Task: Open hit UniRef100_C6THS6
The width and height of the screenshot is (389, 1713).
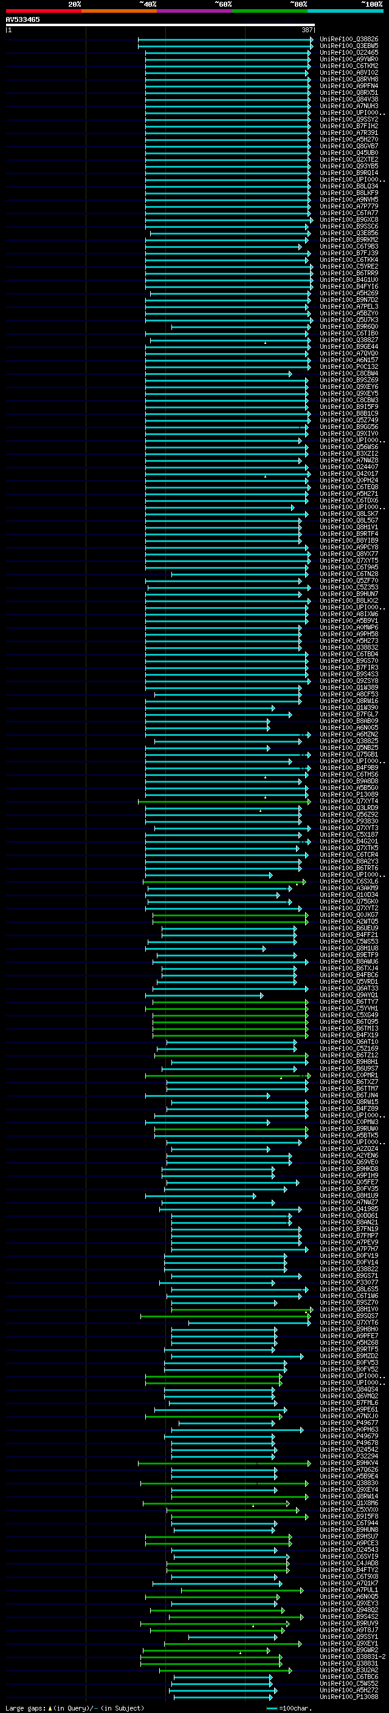Action: coord(348,775)
